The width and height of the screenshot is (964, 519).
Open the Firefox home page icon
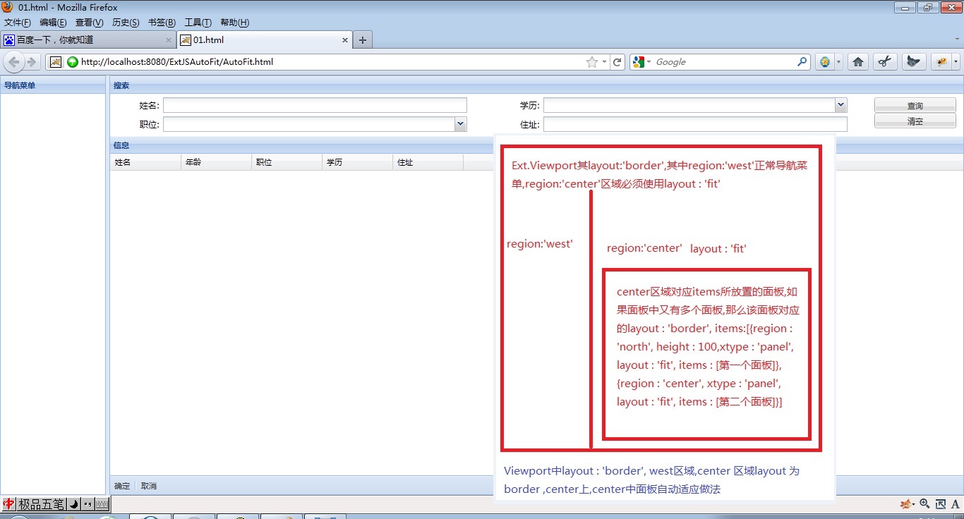coord(858,62)
